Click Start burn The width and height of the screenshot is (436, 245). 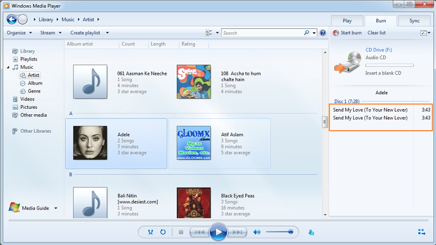351,33
